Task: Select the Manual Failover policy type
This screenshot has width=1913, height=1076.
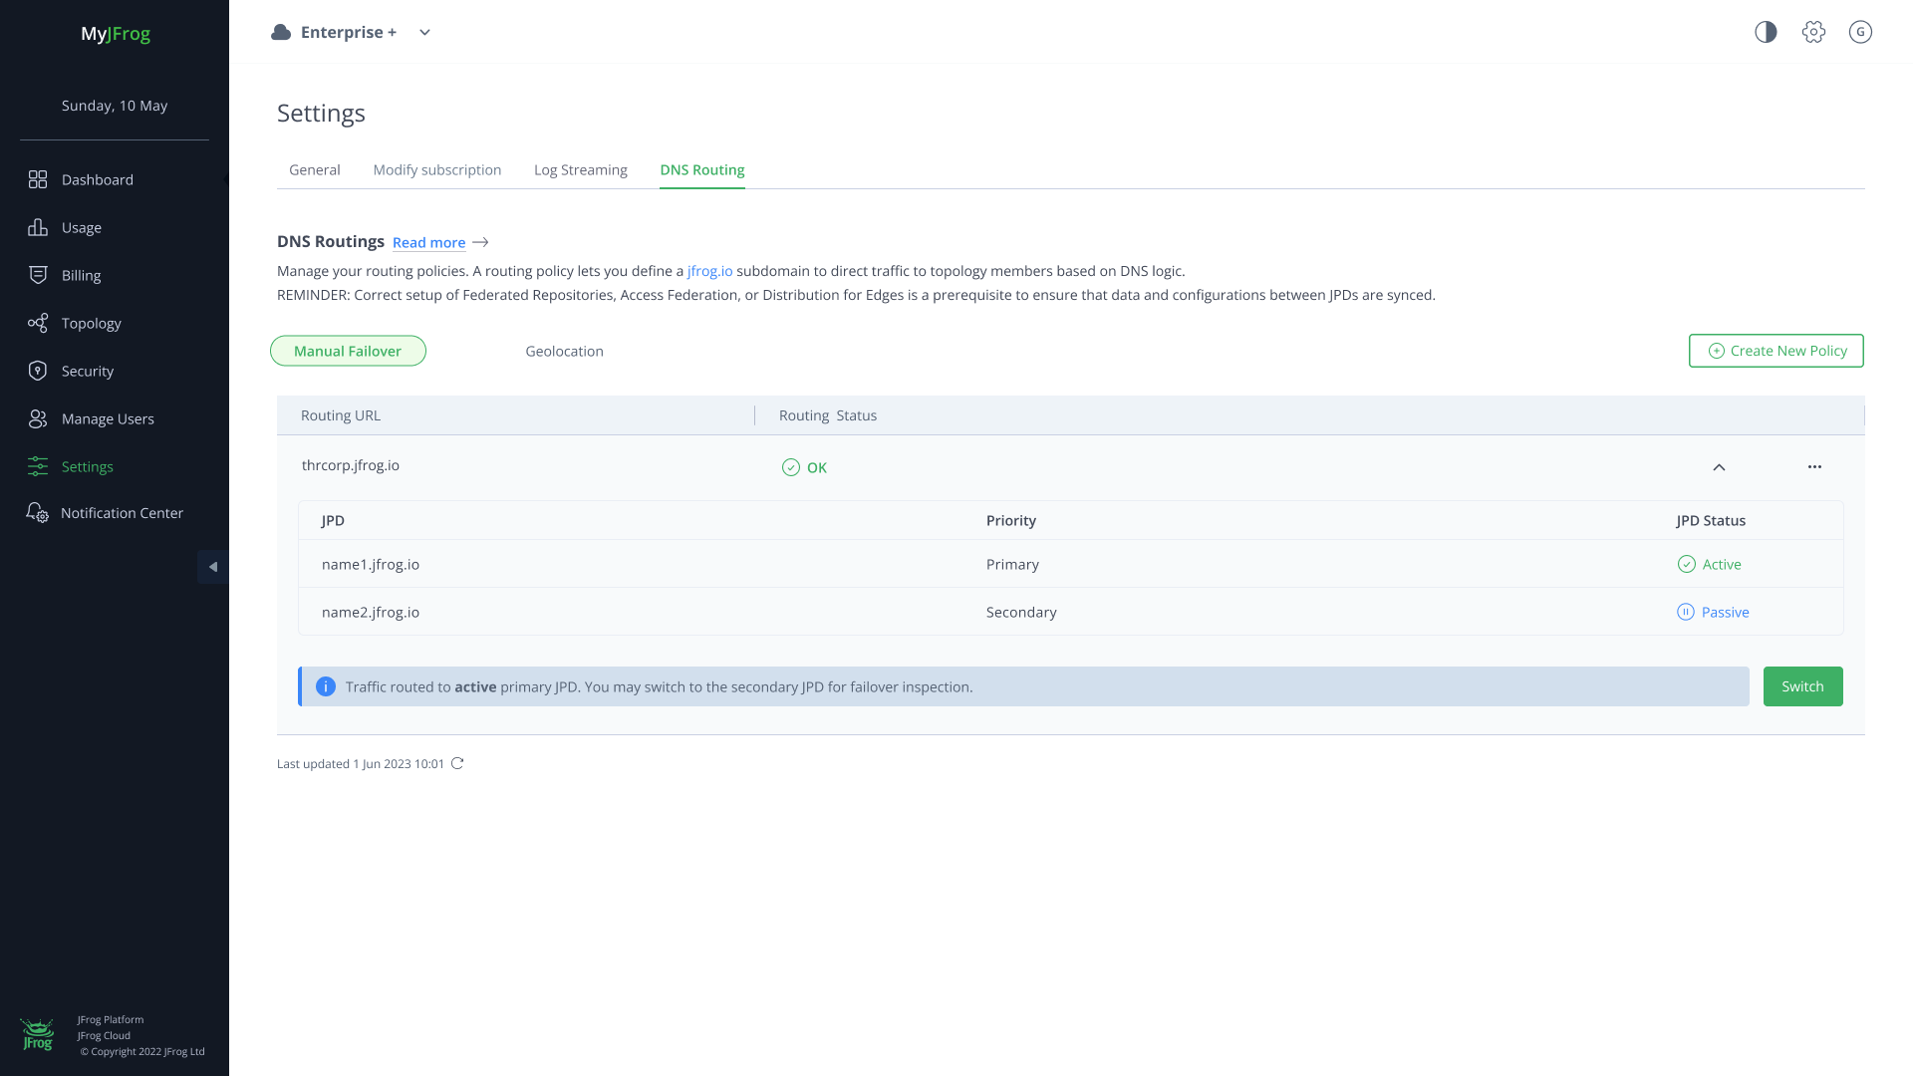Action: pos(348,351)
